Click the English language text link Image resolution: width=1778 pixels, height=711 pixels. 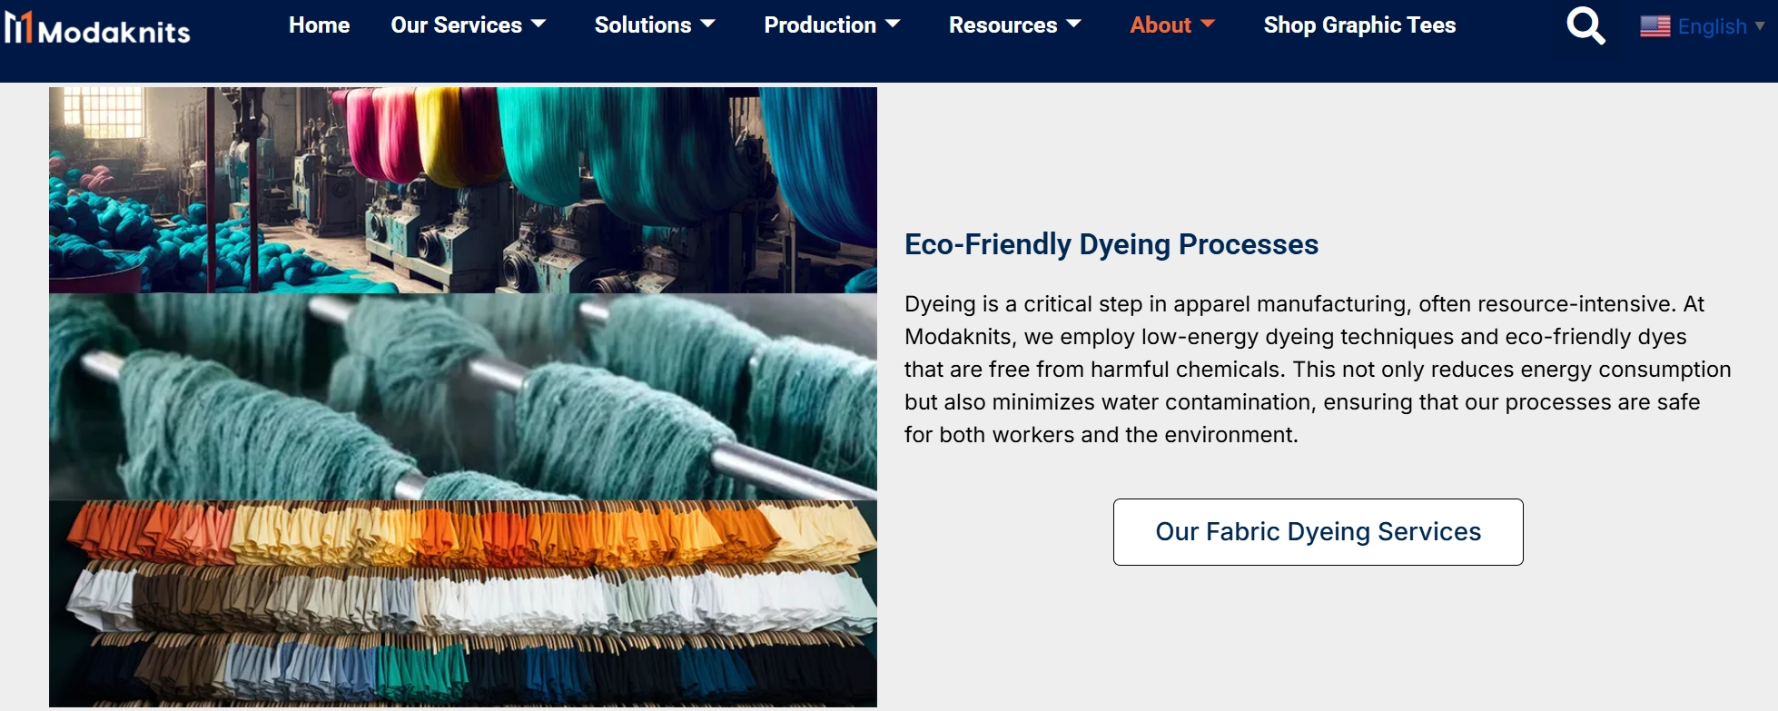coord(1712,26)
